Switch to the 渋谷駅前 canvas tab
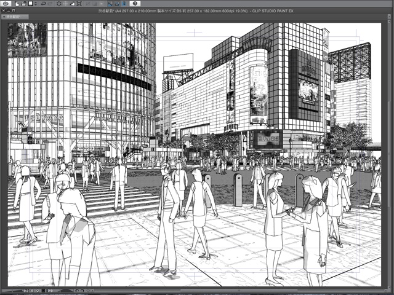This screenshot has width=394, height=295. point(15,17)
